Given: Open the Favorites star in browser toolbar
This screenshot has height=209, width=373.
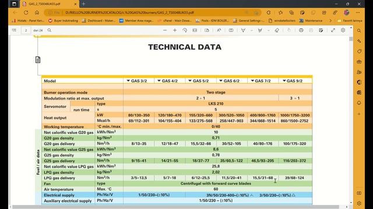Looking at the screenshot, I should pyautogui.click(x=280, y=13).
